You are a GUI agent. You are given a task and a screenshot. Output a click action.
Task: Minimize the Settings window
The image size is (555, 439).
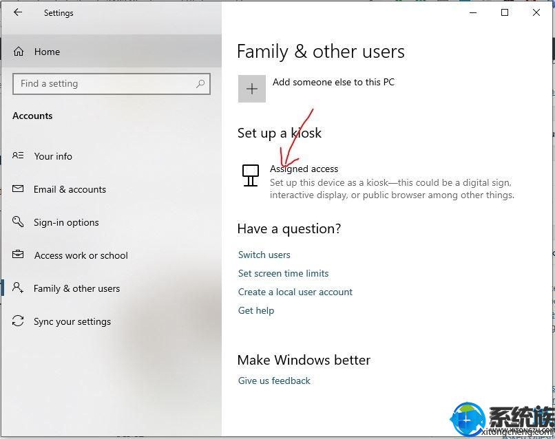(473, 13)
